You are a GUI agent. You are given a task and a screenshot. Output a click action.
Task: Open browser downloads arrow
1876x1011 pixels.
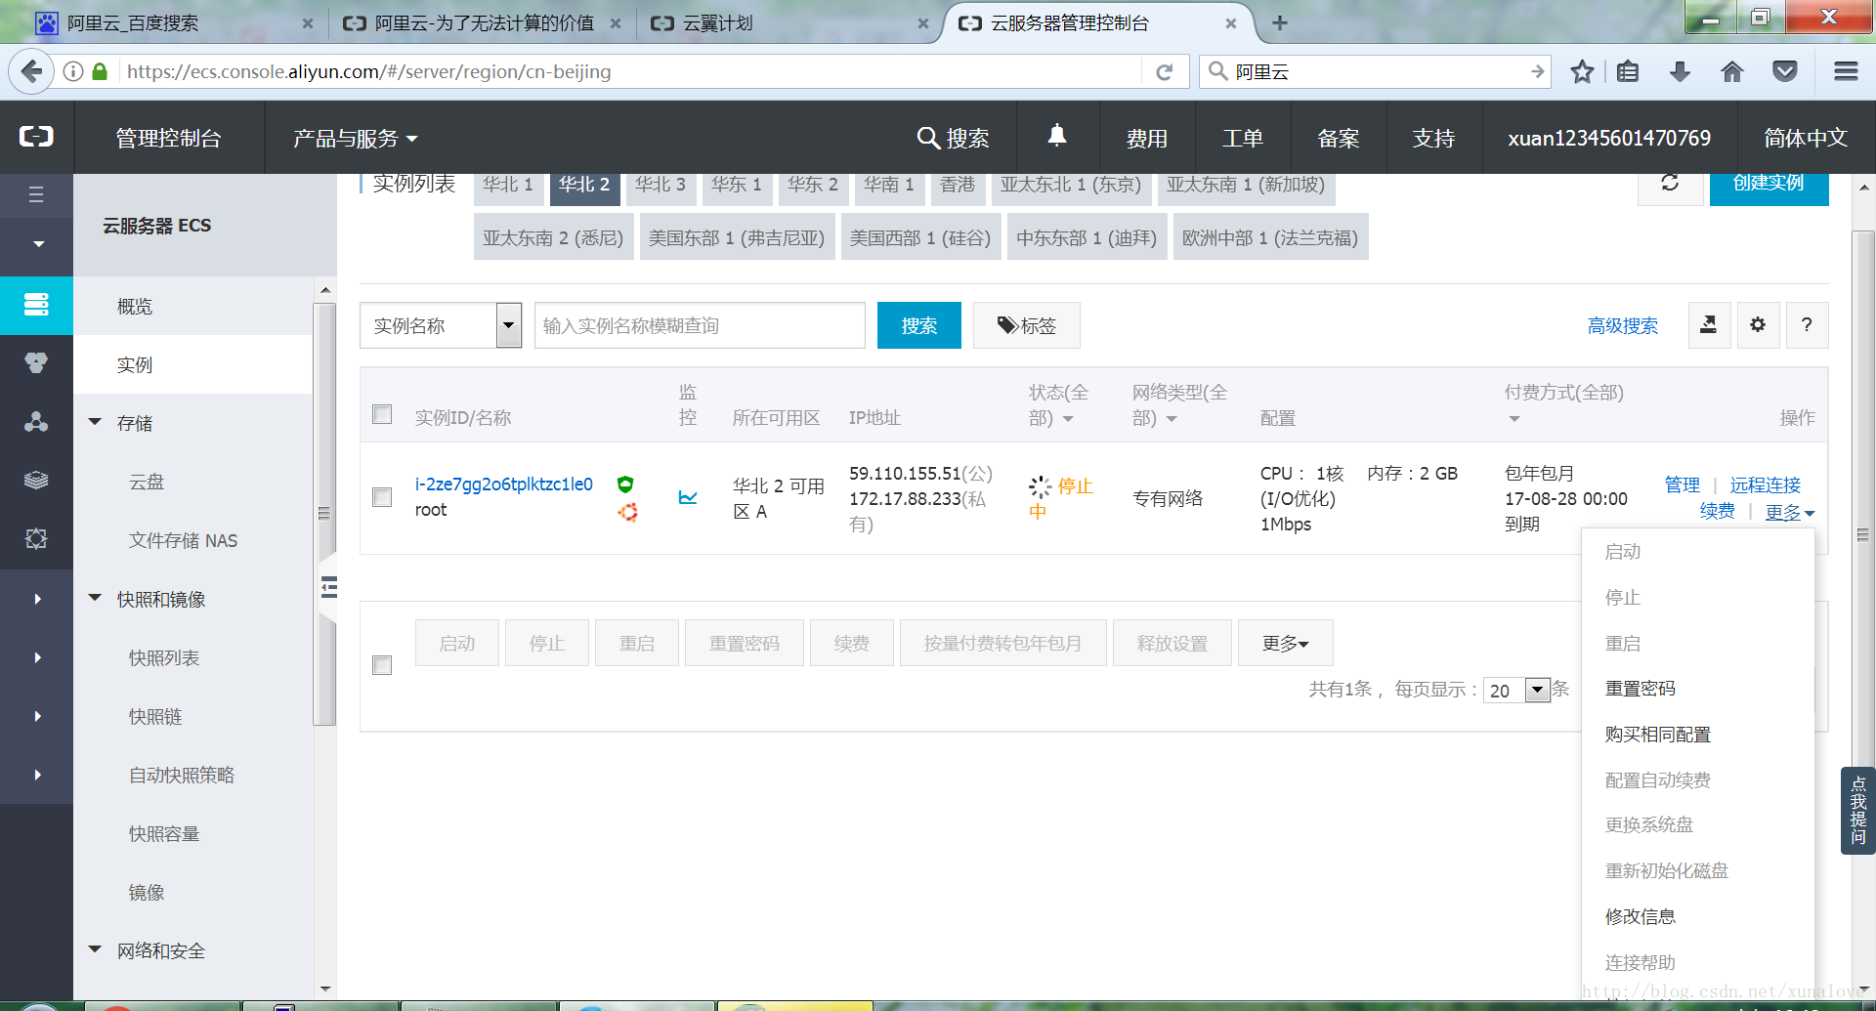[1680, 71]
